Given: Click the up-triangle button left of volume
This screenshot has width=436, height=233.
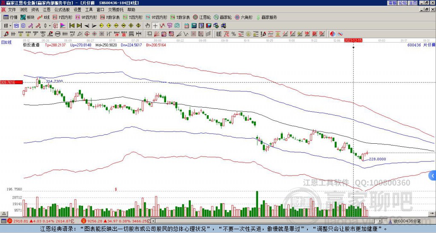Looking at the screenshot, I should tap(3, 214).
